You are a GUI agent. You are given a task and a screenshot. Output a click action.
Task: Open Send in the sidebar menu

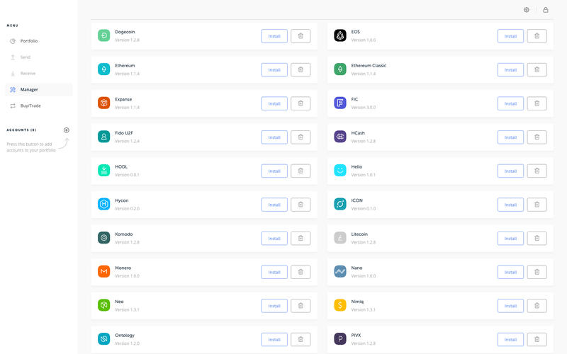[26, 57]
